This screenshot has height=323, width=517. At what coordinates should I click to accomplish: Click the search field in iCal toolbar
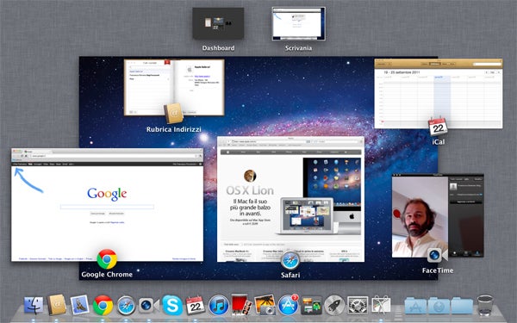click(x=487, y=64)
